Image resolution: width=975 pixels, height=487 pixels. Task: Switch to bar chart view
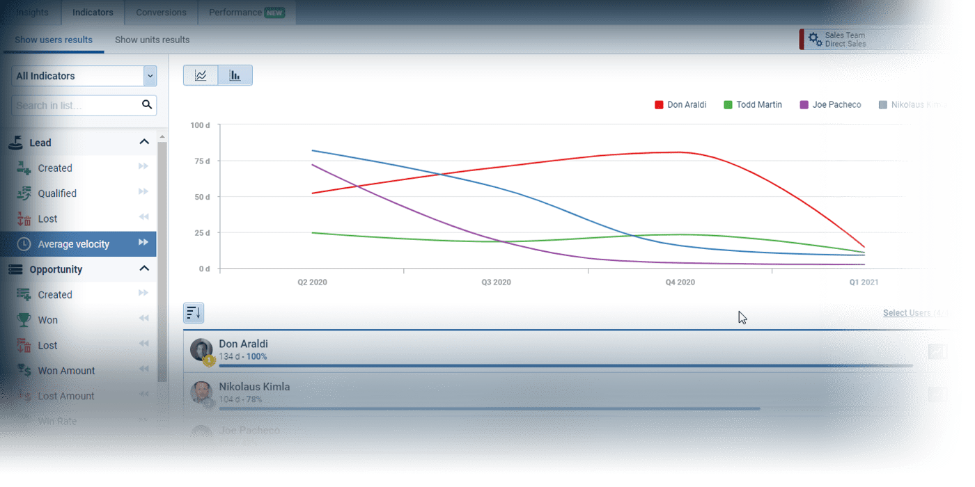pos(235,76)
